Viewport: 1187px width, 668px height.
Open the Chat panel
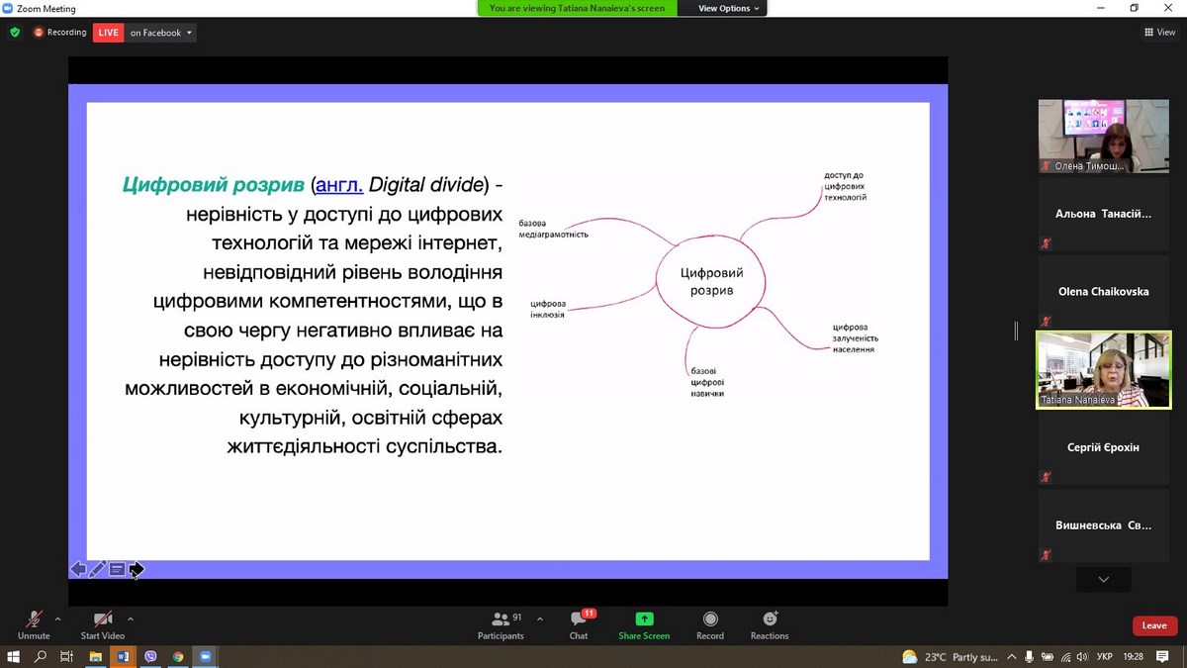coord(579,624)
